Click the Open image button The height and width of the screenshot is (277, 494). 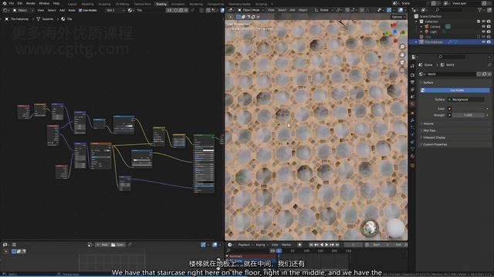(x=118, y=245)
